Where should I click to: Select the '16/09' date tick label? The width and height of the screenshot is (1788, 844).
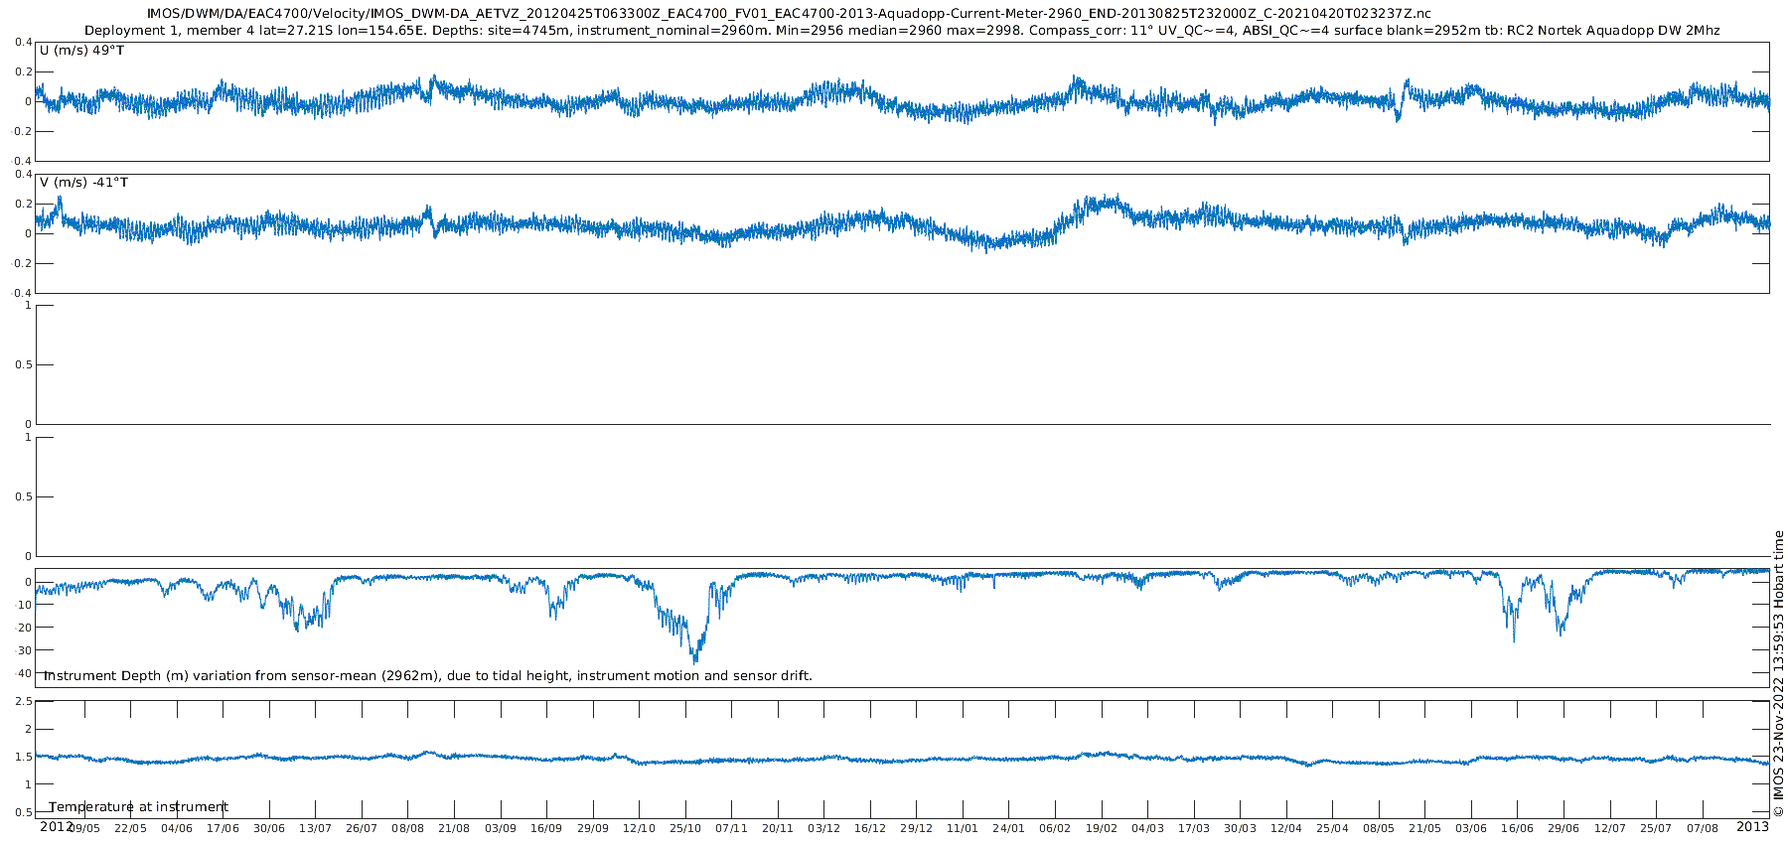click(546, 828)
